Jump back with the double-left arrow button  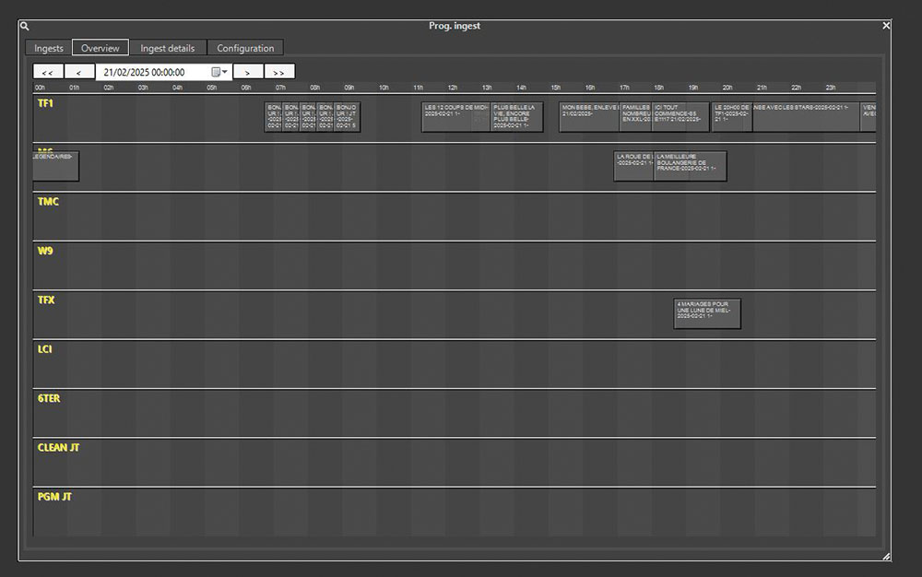click(x=48, y=72)
